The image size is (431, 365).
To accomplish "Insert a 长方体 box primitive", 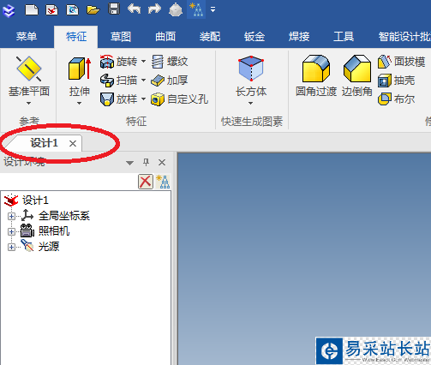I will [251, 76].
